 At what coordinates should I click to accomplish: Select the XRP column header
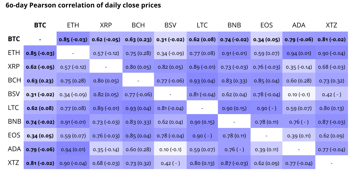tap(106, 25)
